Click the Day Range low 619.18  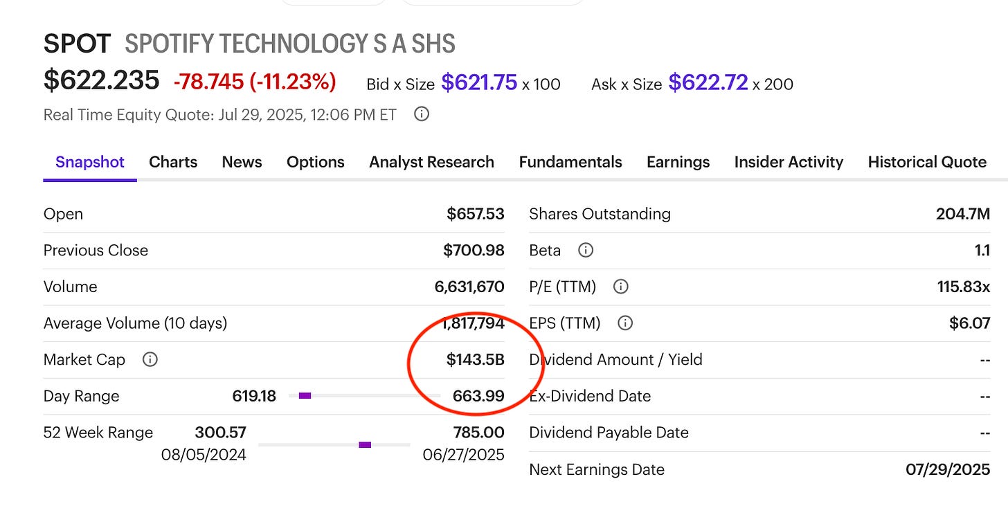click(254, 396)
